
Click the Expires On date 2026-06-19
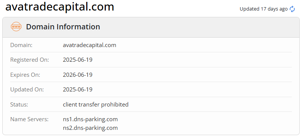pos(78,75)
